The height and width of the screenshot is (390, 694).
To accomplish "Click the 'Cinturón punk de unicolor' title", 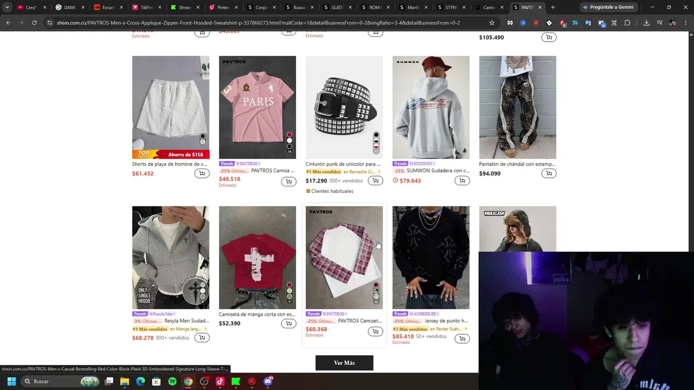I will coord(343,164).
